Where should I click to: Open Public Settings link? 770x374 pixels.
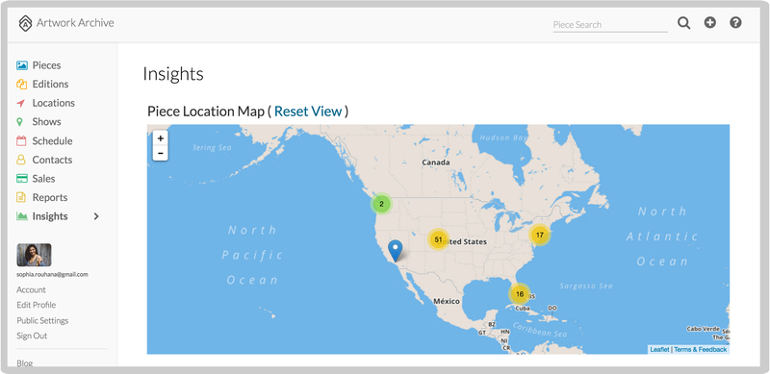click(x=42, y=320)
